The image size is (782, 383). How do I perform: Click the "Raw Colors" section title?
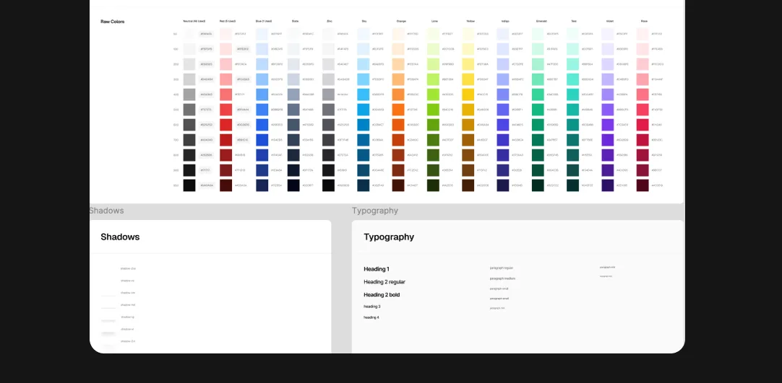click(x=113, y=22)
